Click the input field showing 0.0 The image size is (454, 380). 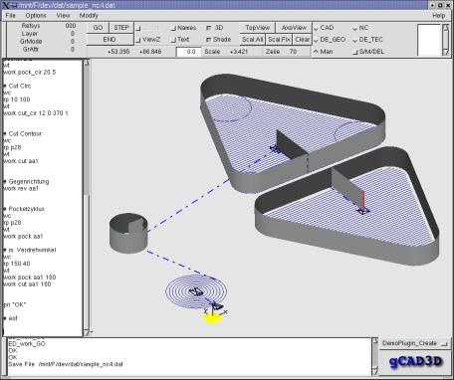click(x=188, y=52)
